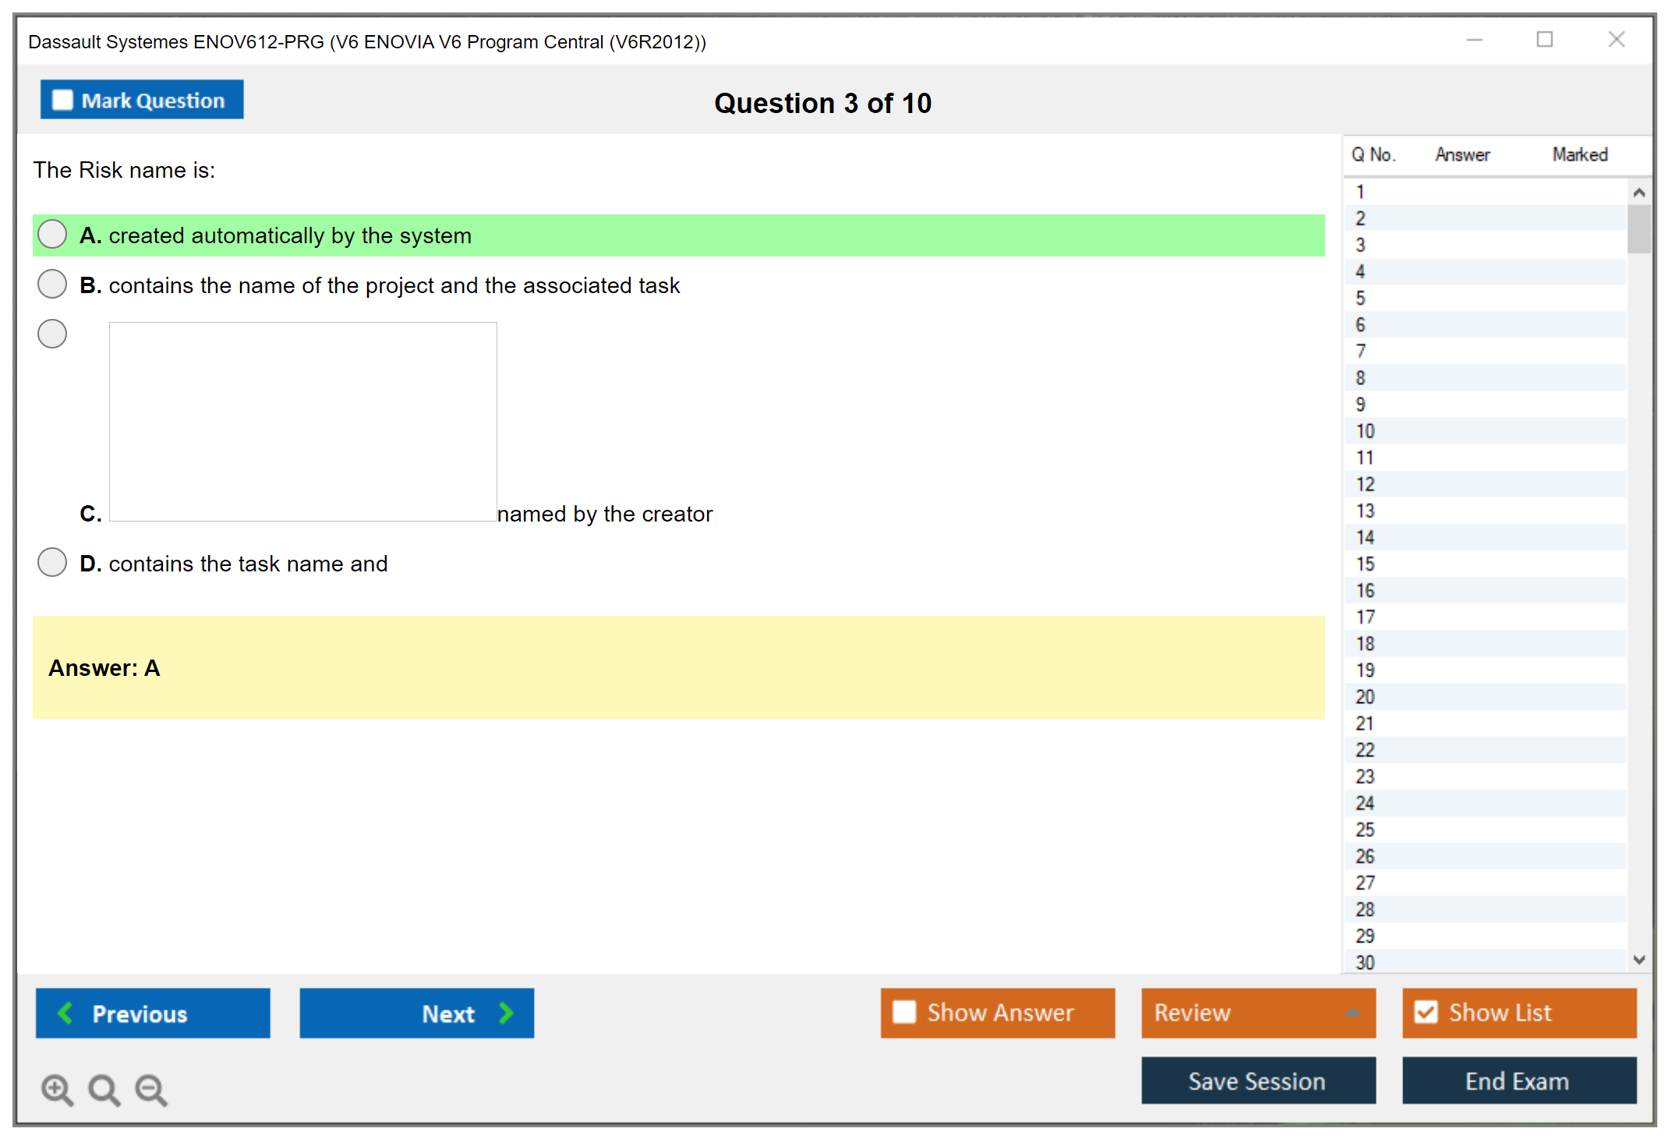Click the zoom in magnifier icon
Image resolution: width=1676 pixels, height=1146 pixels.
click(x=57, y=1089)
